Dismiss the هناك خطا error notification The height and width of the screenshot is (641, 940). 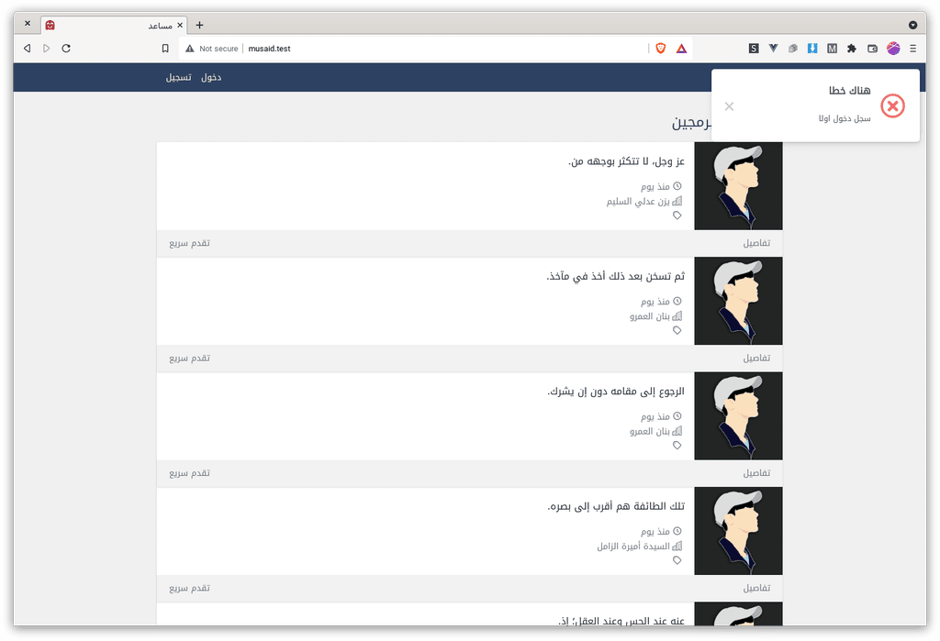click(x=729, y=106)
